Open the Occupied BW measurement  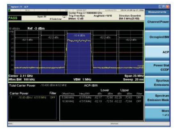pyautogui.click(x=157, y=37)
